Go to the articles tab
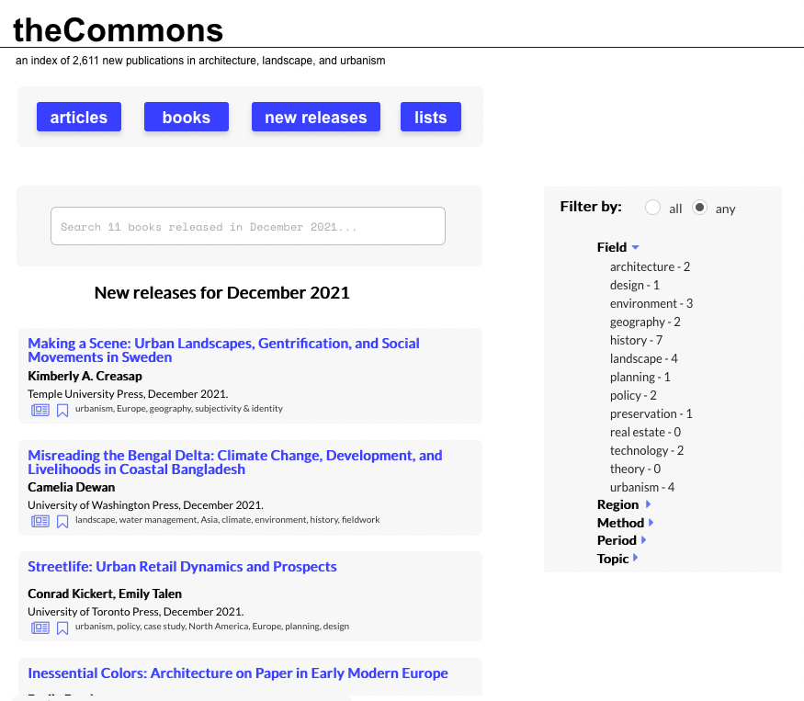804x701 pixels. 79,118
